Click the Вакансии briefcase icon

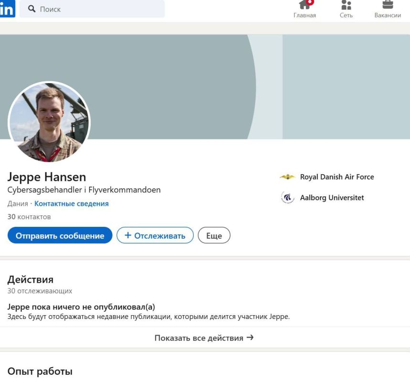(388, 5)
